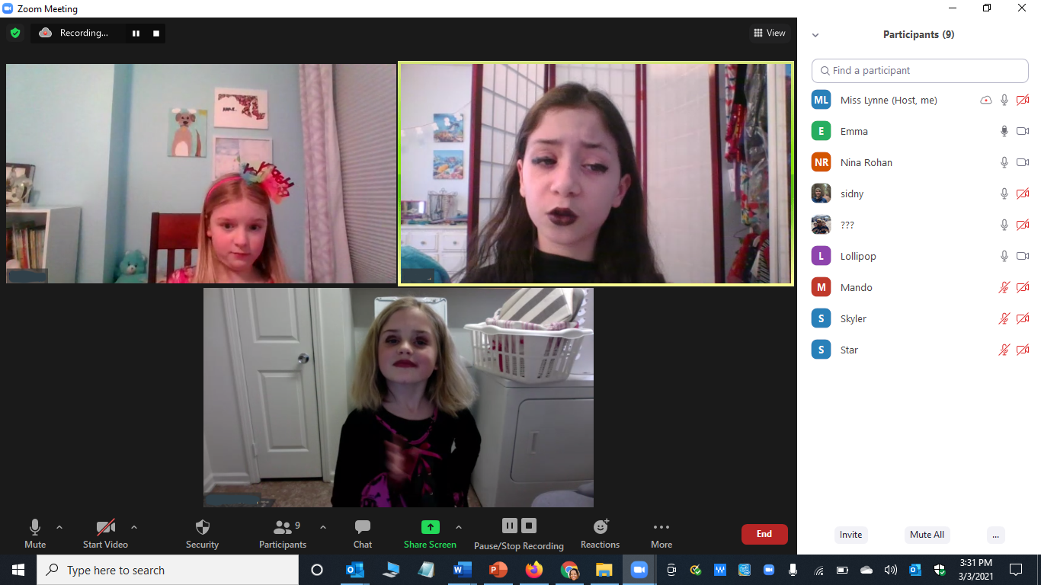1041x585 pixels.
Task: Click the Mute All button
Action: 927,535
